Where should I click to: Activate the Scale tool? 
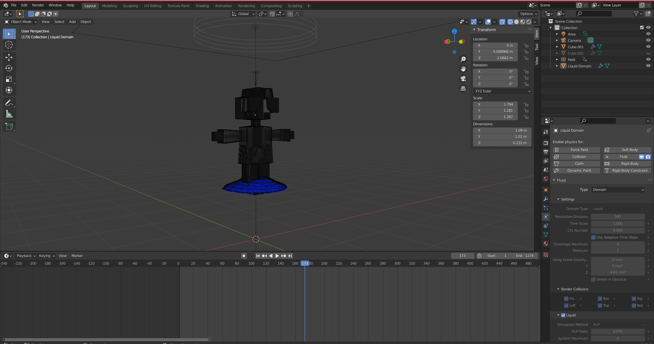pos(9,79)
